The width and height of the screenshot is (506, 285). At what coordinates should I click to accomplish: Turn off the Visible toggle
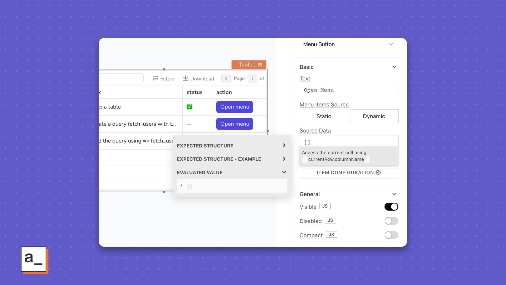[391, 207]
